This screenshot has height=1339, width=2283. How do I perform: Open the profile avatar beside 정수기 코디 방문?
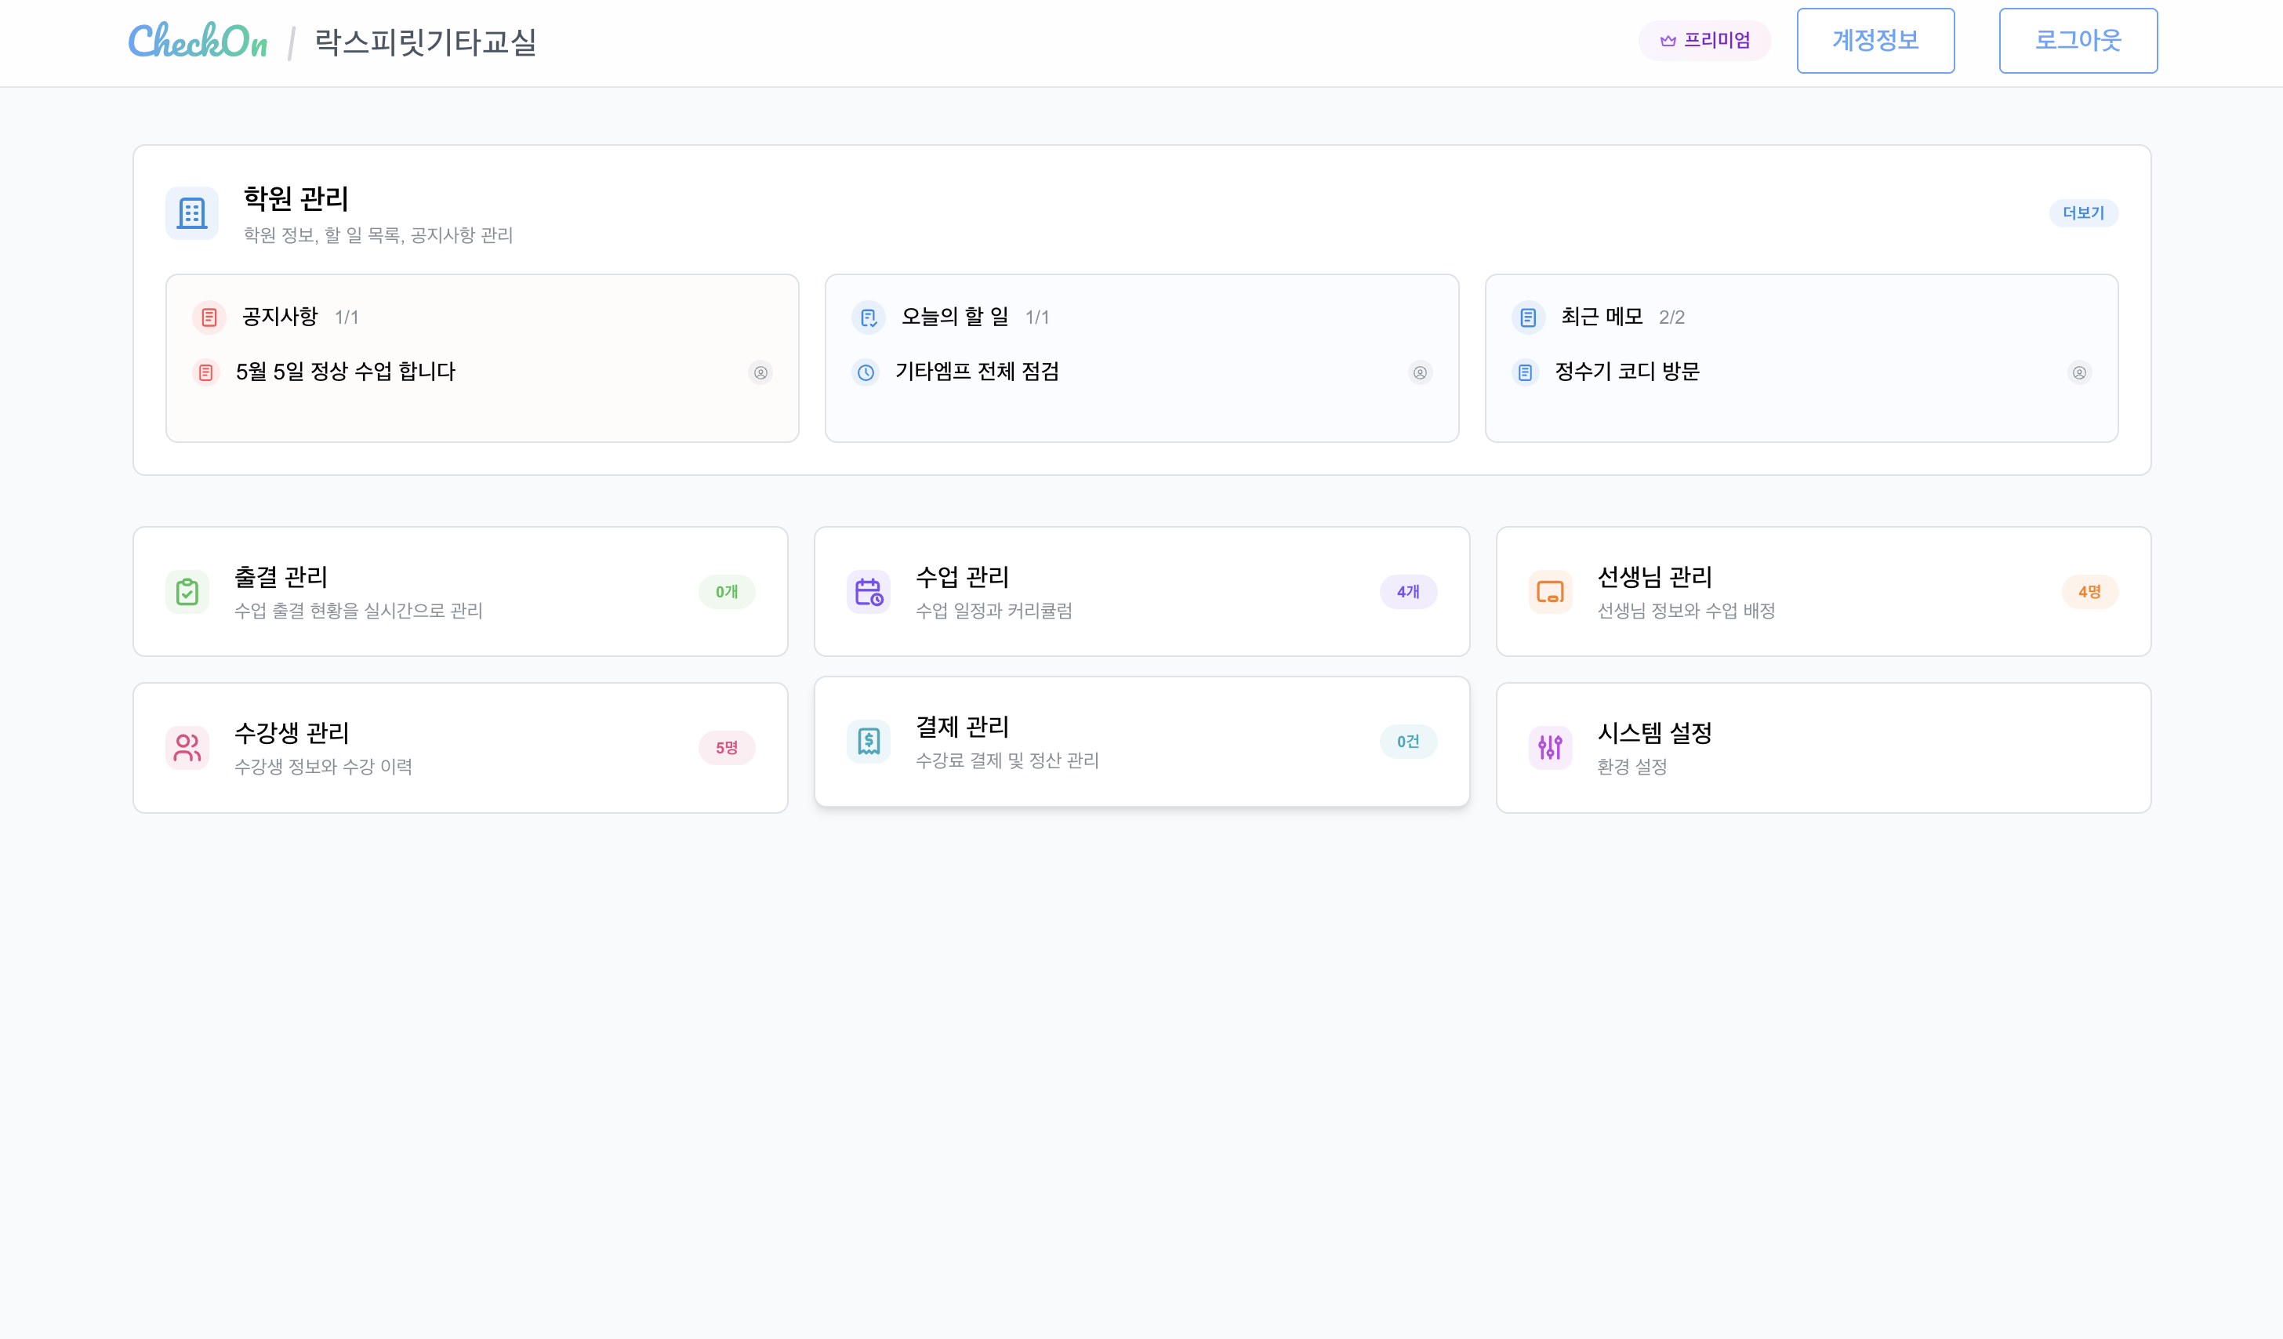click(x=2079, y=373)
